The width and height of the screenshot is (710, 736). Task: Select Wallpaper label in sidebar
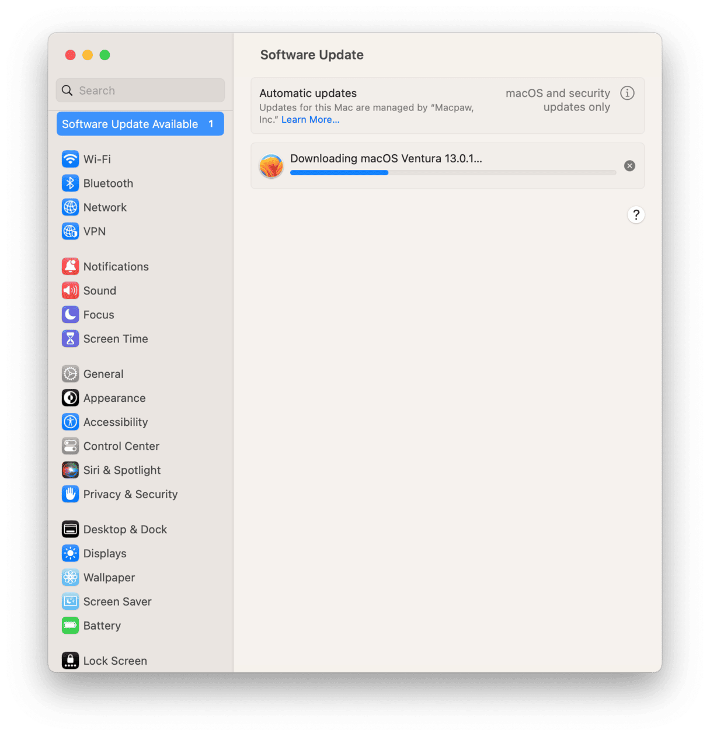point(109,578)
